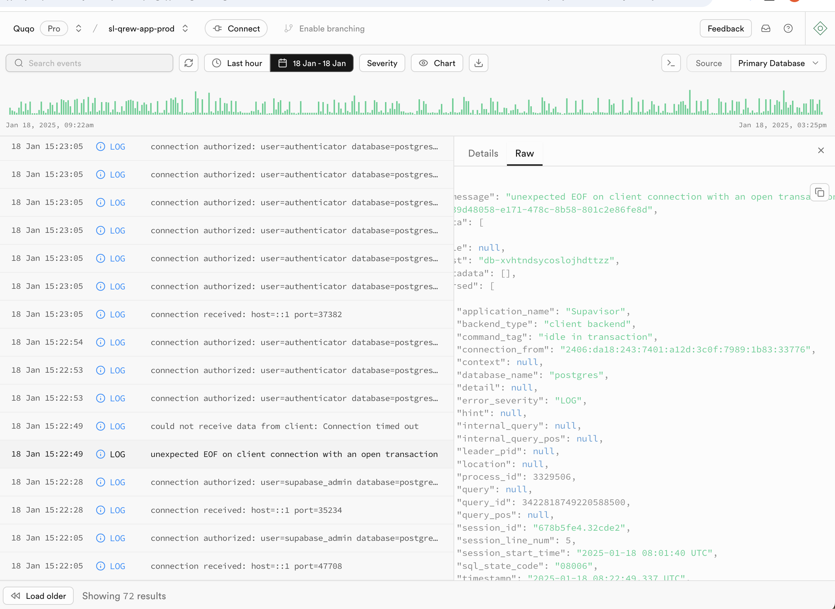
Task: Open the SQL query console
Action: (671, 63)
